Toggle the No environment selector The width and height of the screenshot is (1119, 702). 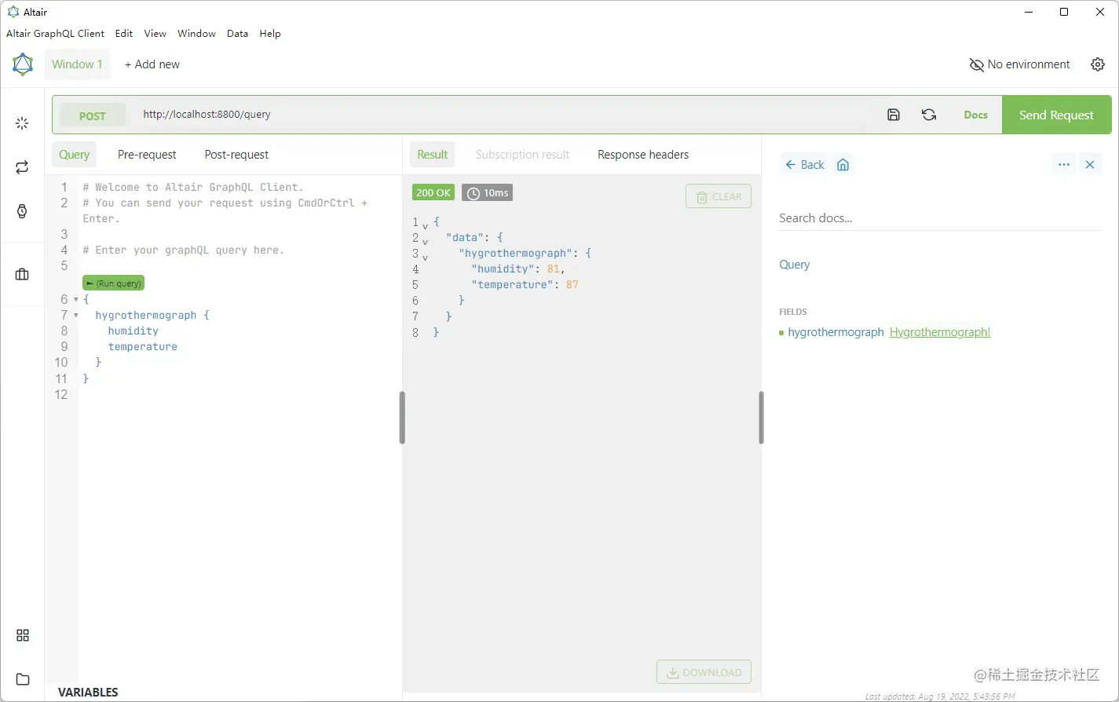point(1019,64)
